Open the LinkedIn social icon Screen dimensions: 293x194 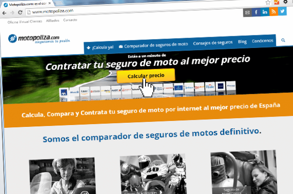(265, 12)
